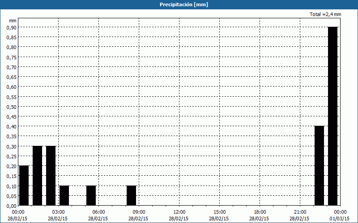Click the mm unit label above y-axis
The height and width of the screenshot is (223, 358).
pyautogui.click(x=13, y=21)
